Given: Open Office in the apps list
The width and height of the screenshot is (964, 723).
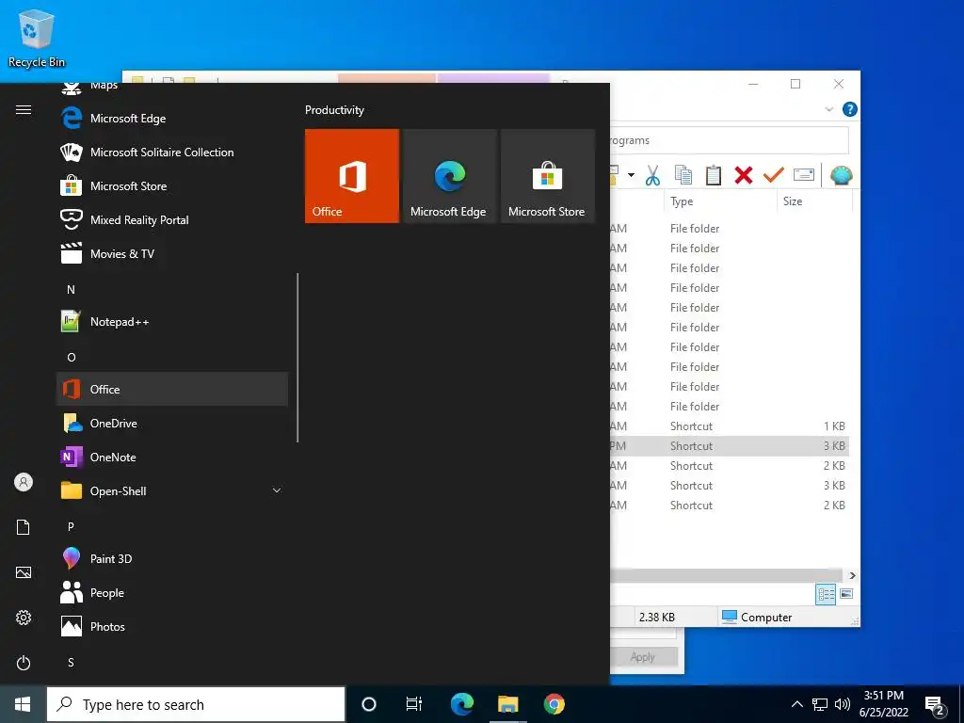Looking at the screenshot, I should tap(172, 389).
